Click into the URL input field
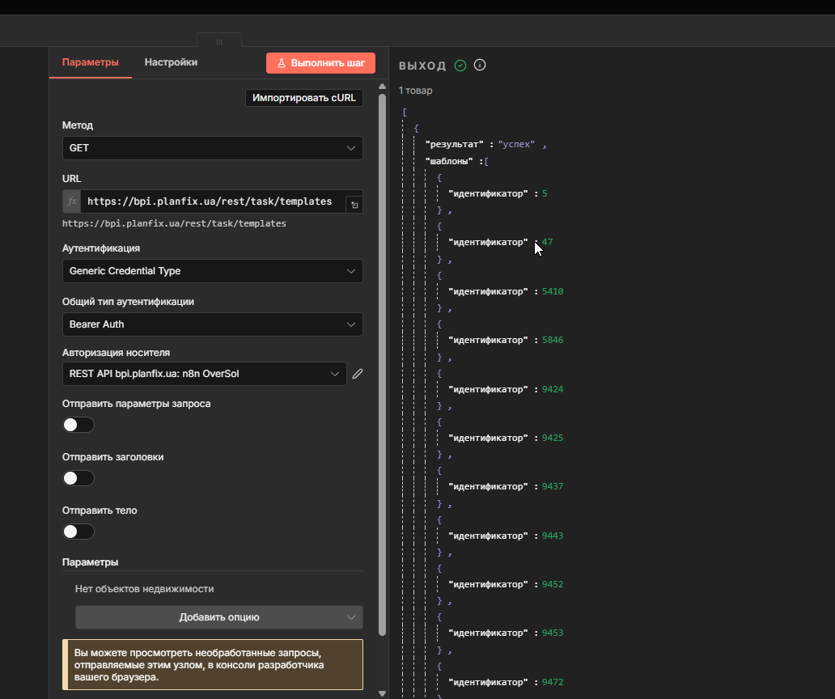835x699 pixels. [213, 201]
